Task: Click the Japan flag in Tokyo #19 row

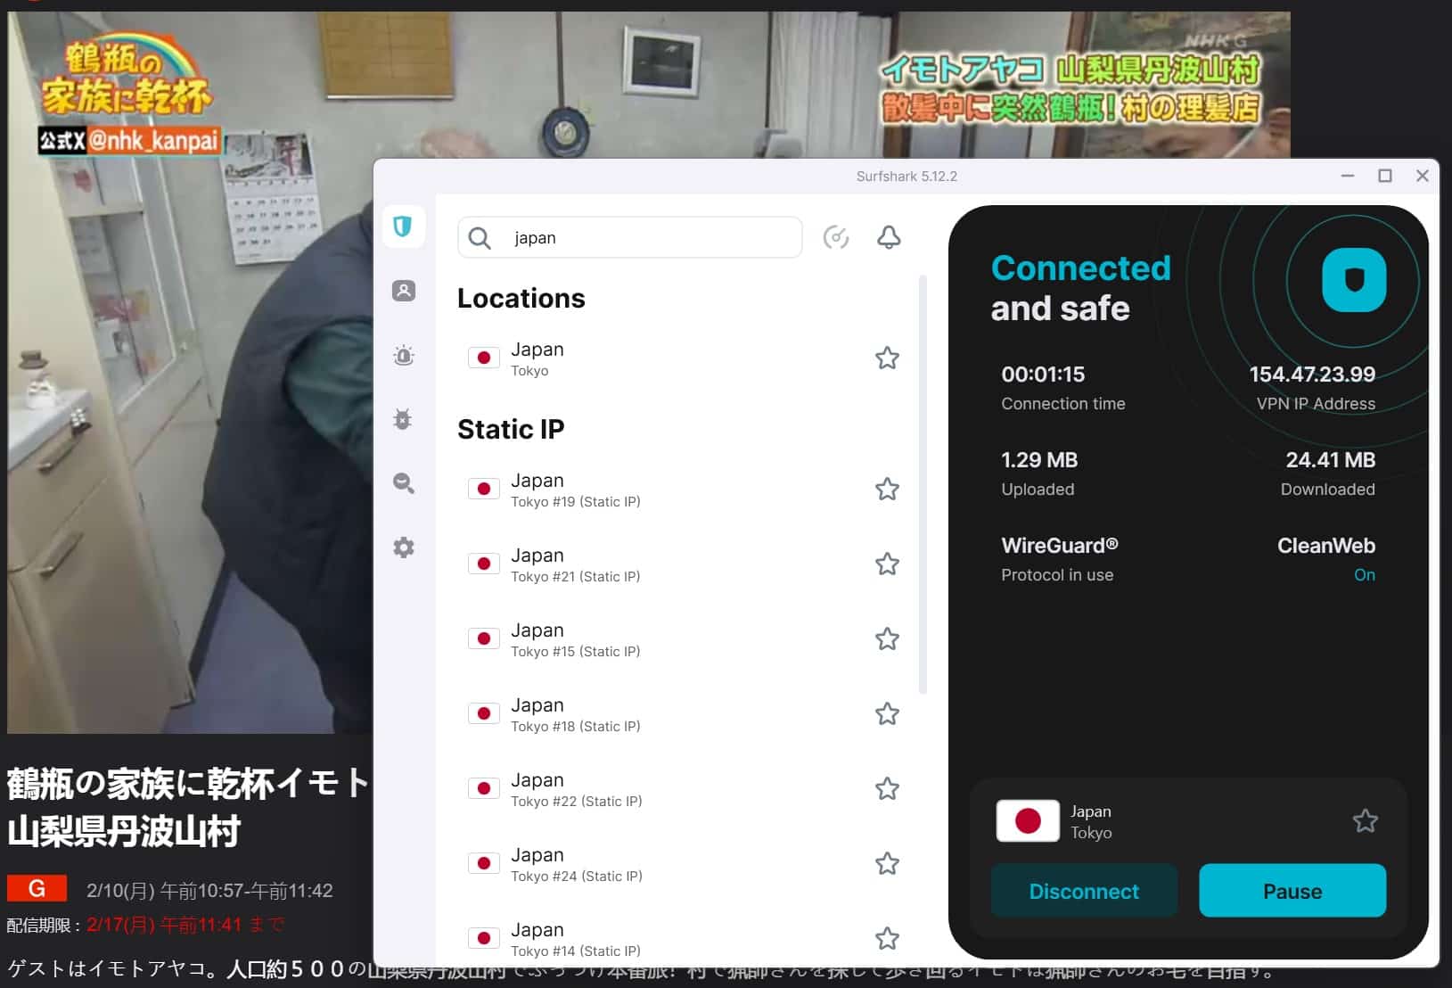Action: [x=484, y=490]
